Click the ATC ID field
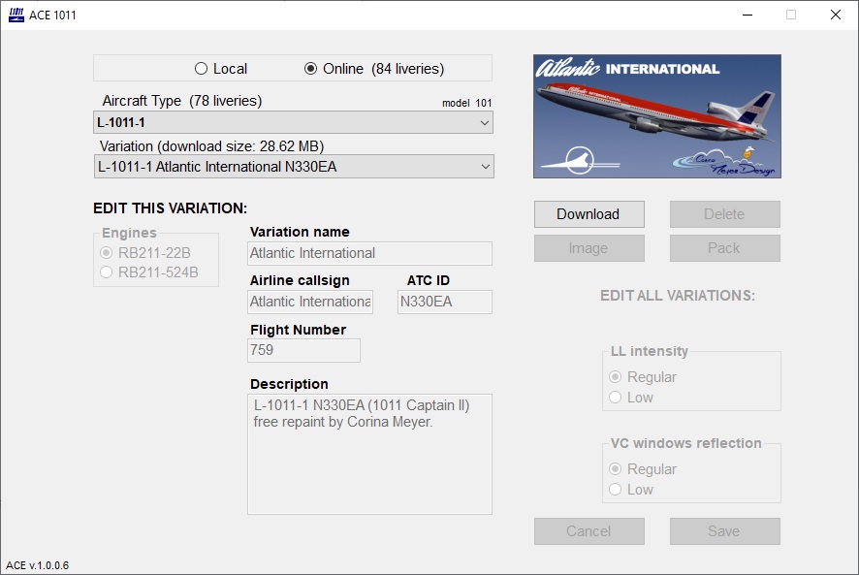 (444, 302)
